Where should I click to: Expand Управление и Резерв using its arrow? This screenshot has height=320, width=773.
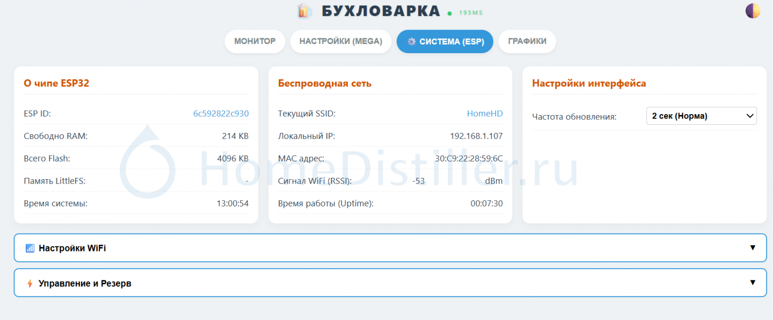(752, 282)
